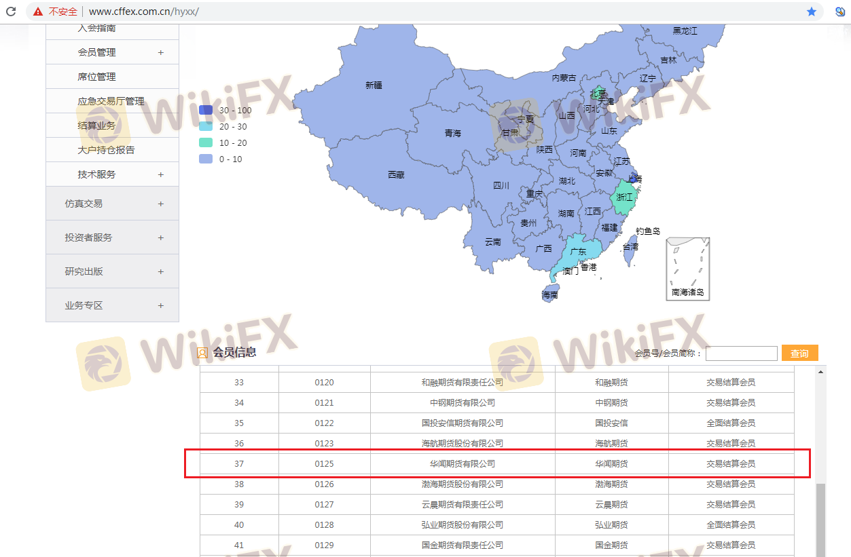Toggle the 30 - 100 legend color swatch

pyautogui.click(x=206, y=110)
